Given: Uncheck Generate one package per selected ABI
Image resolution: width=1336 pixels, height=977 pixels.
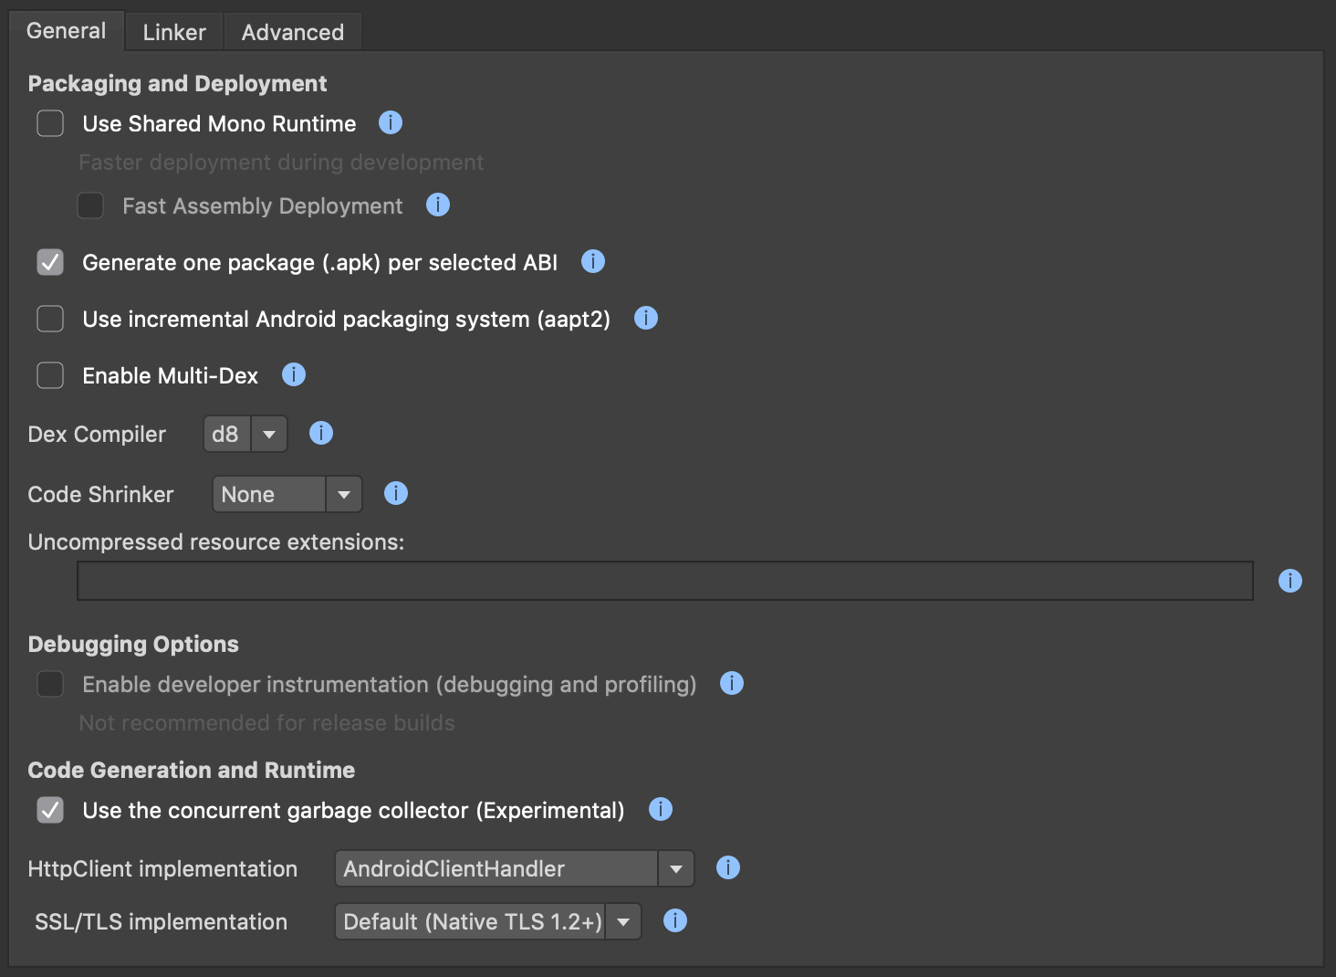Looking at the screenshot, I should (50, 262).
